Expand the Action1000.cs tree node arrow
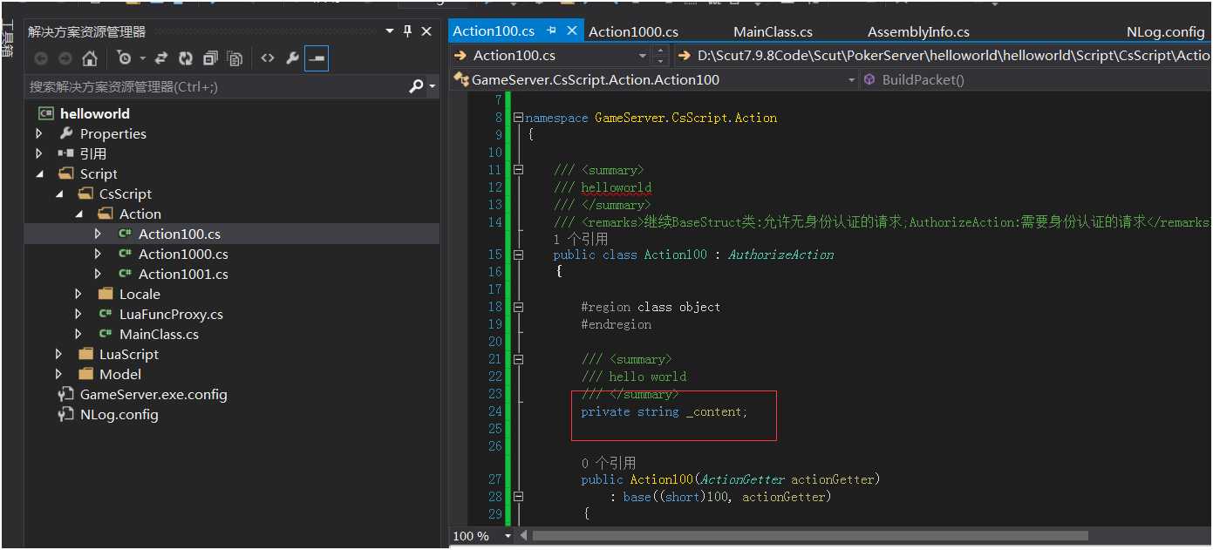1213x550 pixels. click(98, 254)
